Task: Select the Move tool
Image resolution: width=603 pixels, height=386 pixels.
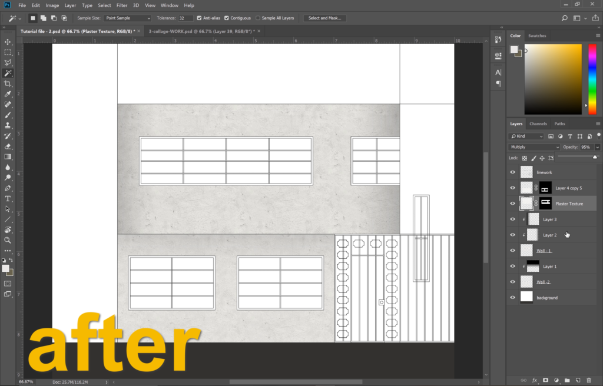Action: pyautogui.click(x=8, y=42)
